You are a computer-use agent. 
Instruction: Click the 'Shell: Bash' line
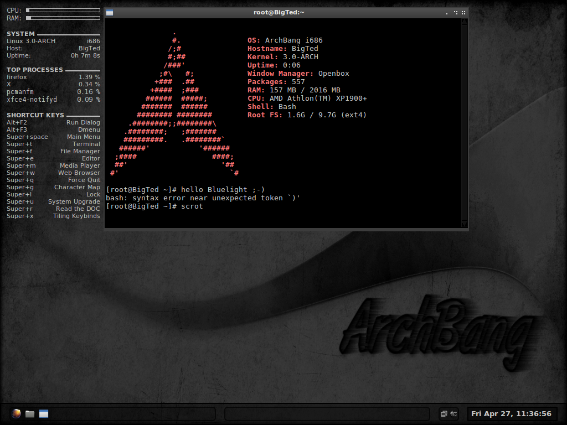coord(271,107)
